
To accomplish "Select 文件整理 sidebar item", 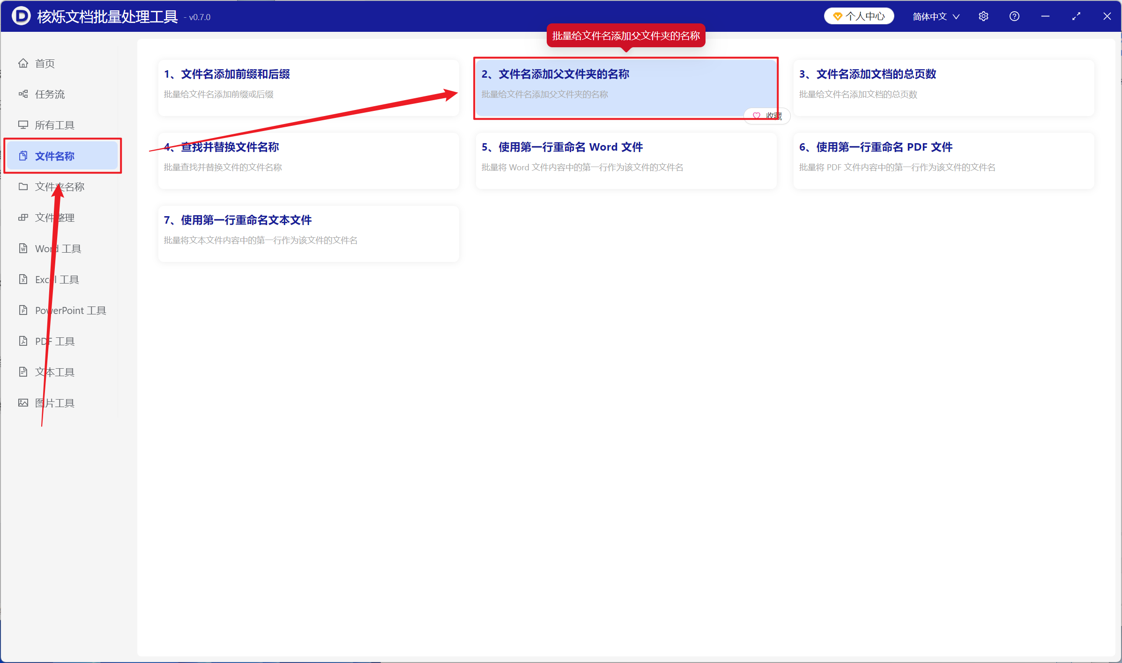I will (61, 218).
